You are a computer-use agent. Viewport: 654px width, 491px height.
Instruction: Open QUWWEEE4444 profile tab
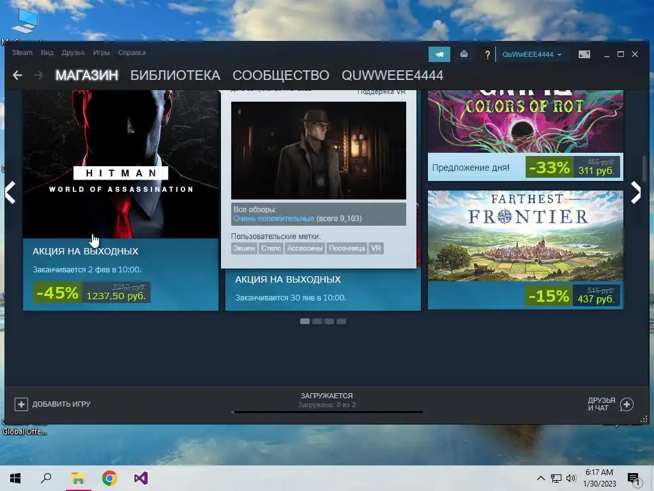pyautogui.click(x=392, y=75)
